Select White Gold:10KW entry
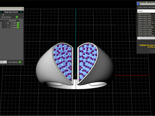This screenshot has height=116, width=155. click(x=146, y=32)
